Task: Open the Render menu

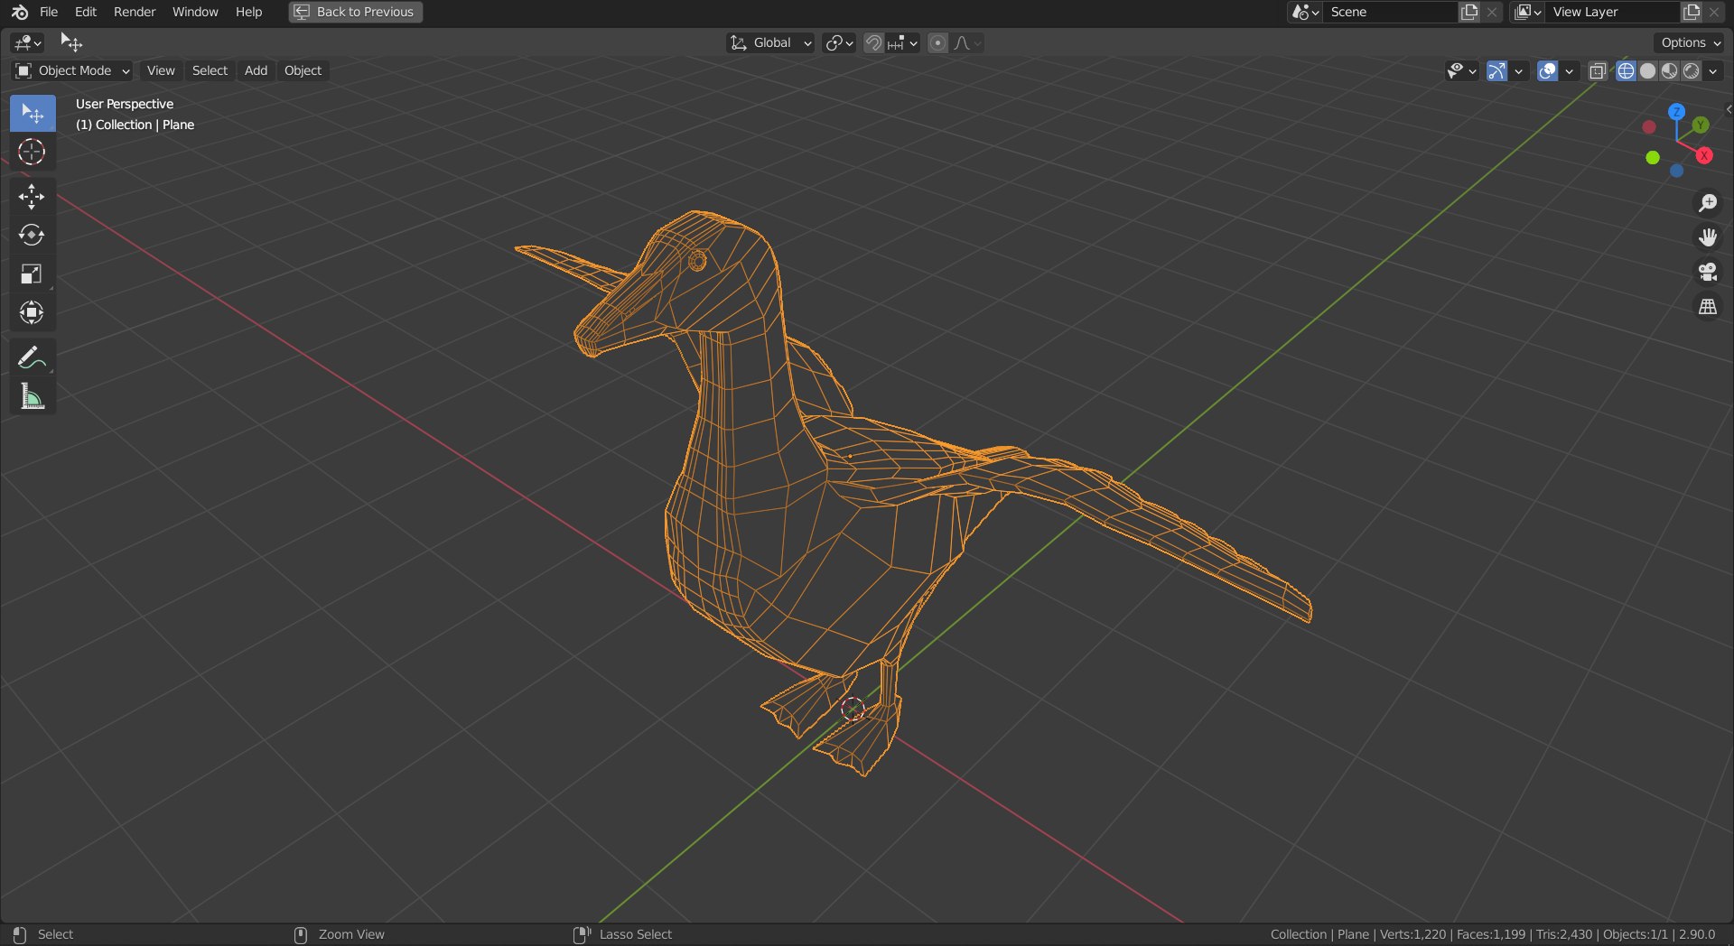Action: tap(135, 12)
